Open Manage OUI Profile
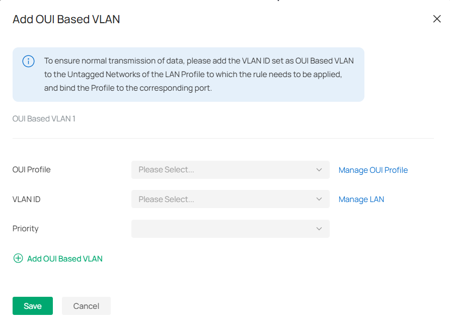The height and width of the screenshot is (325, 450). 373,170
